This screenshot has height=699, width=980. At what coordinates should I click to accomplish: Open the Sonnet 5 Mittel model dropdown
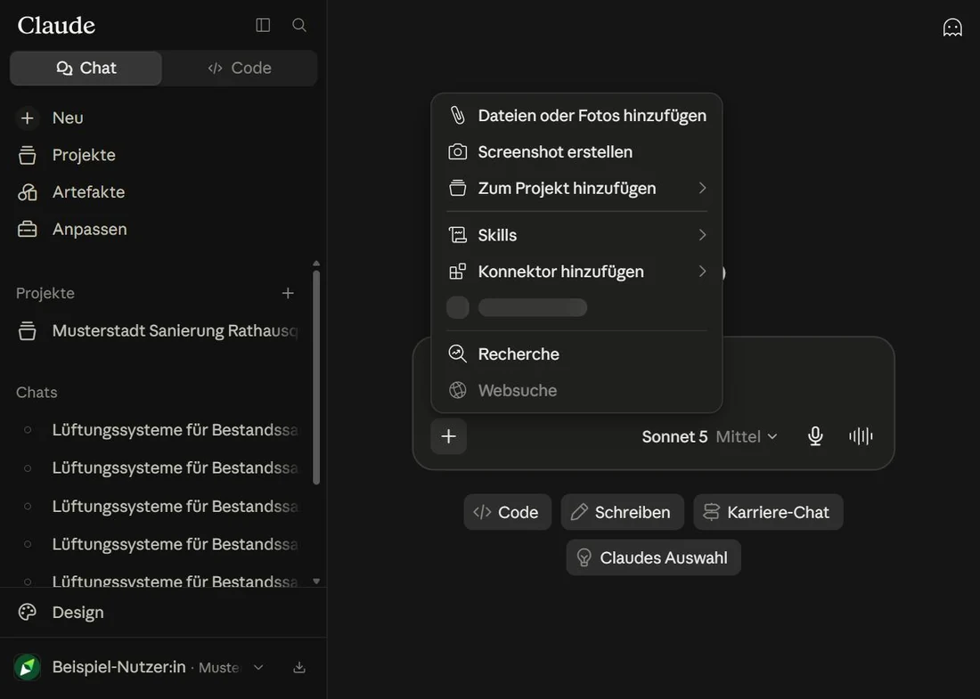click(x=709, y=436)
